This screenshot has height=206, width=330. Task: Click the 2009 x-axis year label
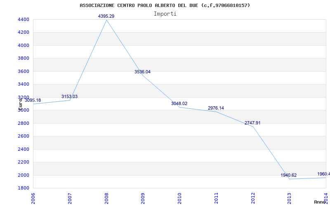point(143,198)
